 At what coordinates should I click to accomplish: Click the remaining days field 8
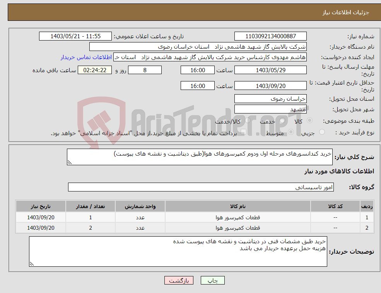(145, 70)
